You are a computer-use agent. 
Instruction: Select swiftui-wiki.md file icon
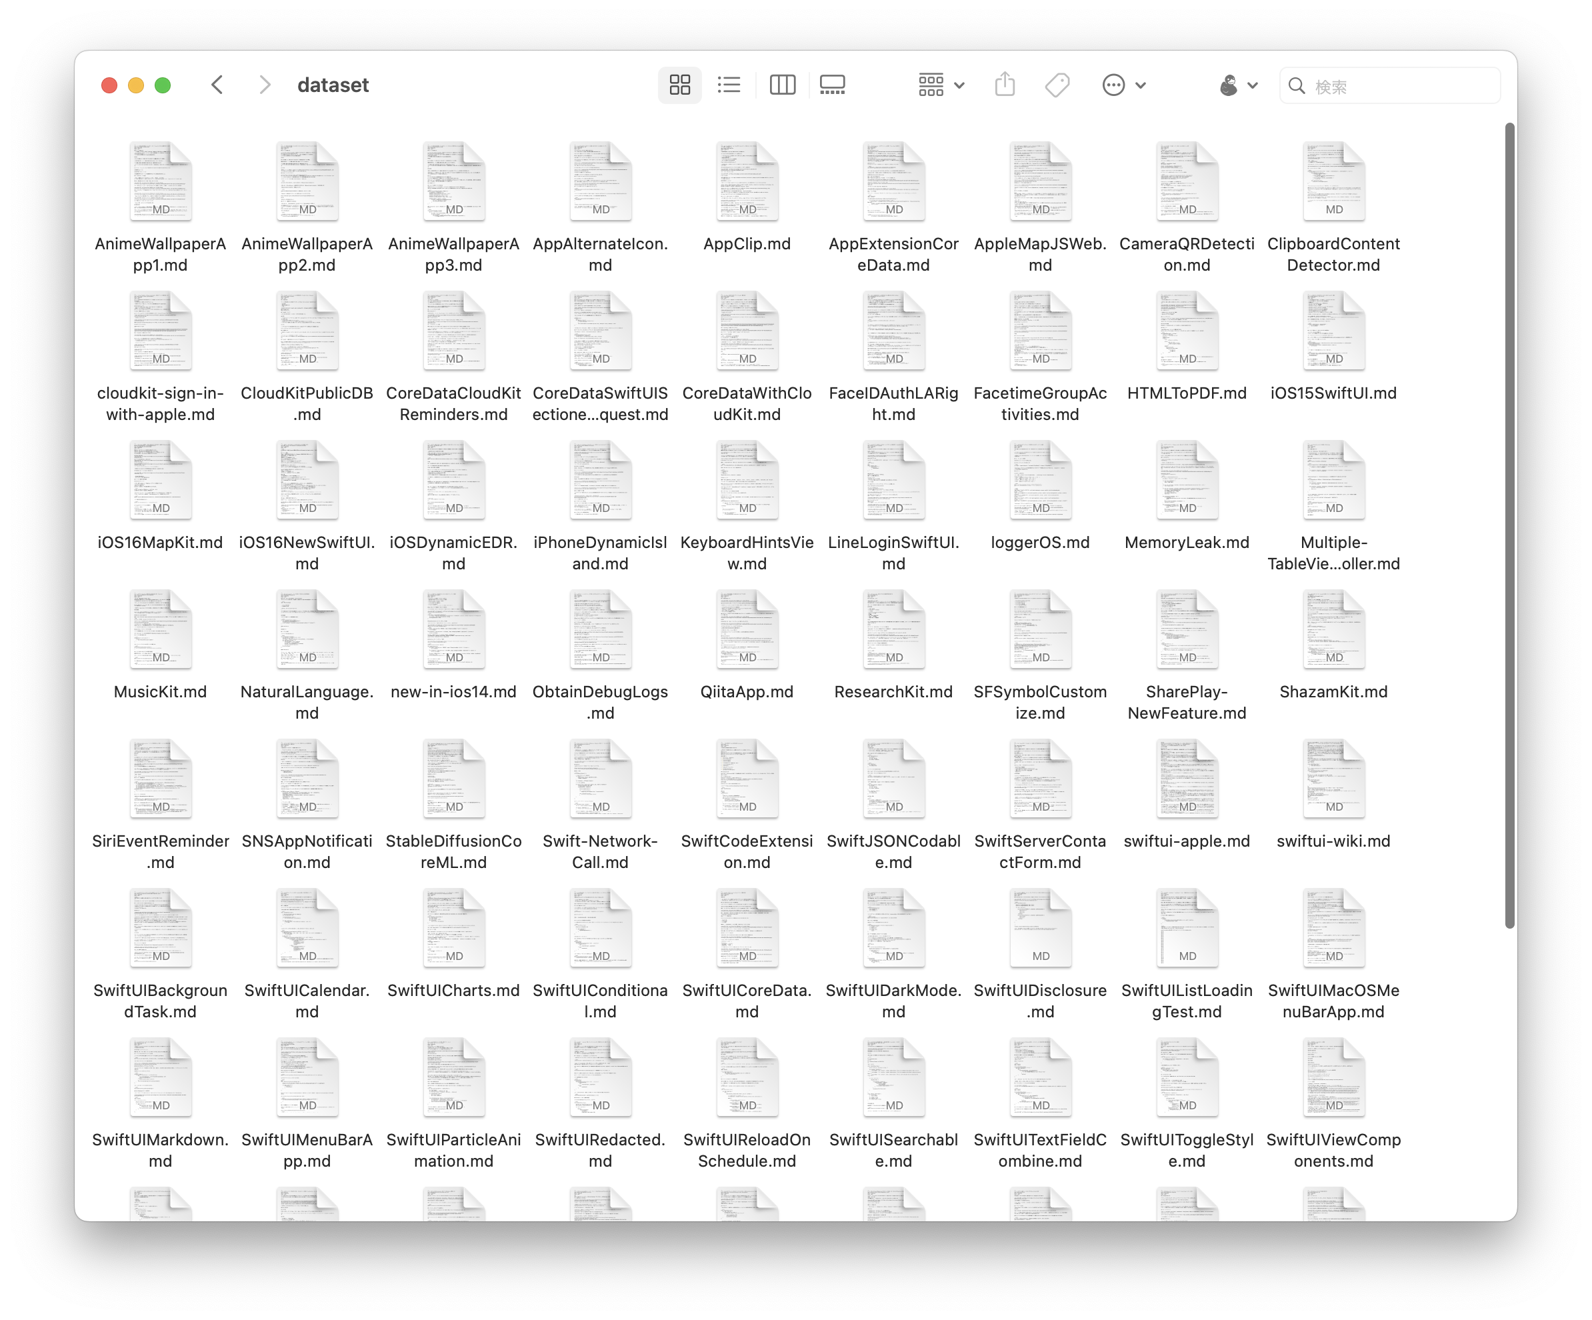pos(1333,779)
